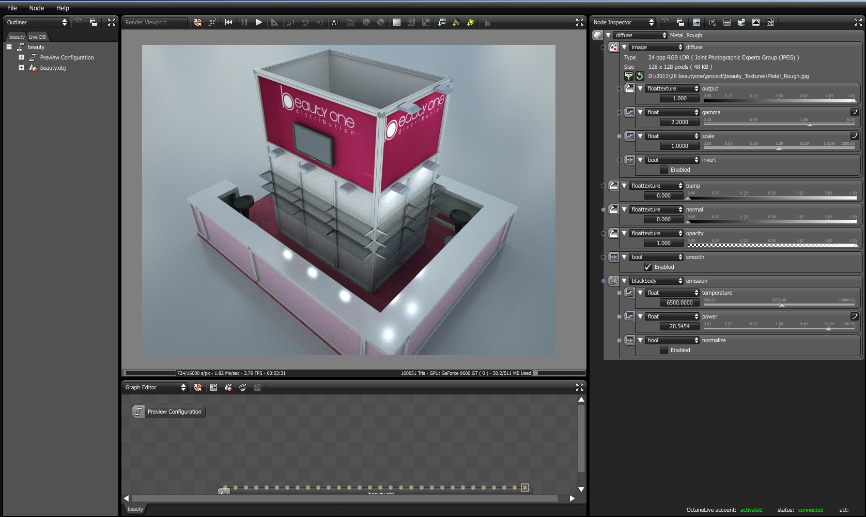The image size is (866, 517).
Task: Restart the render in the viewport toolbar
Action: [228, 22]
